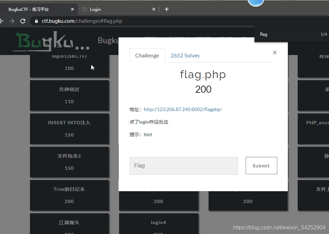Click the Submit button
This screenshot has width=329, height=234.
click(x=261, y=165)
